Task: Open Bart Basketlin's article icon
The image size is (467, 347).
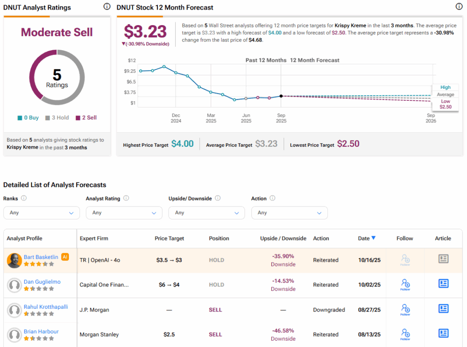Action: [x=443, y=259]
